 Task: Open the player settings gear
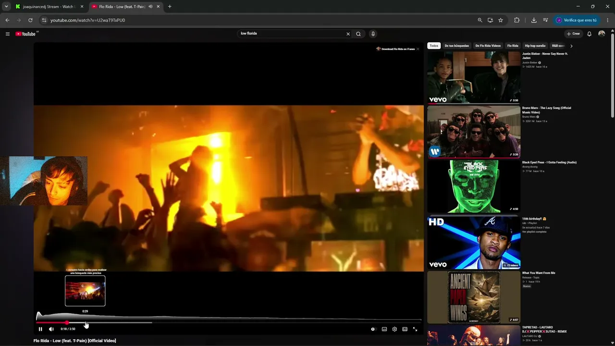tap(394, 329)
